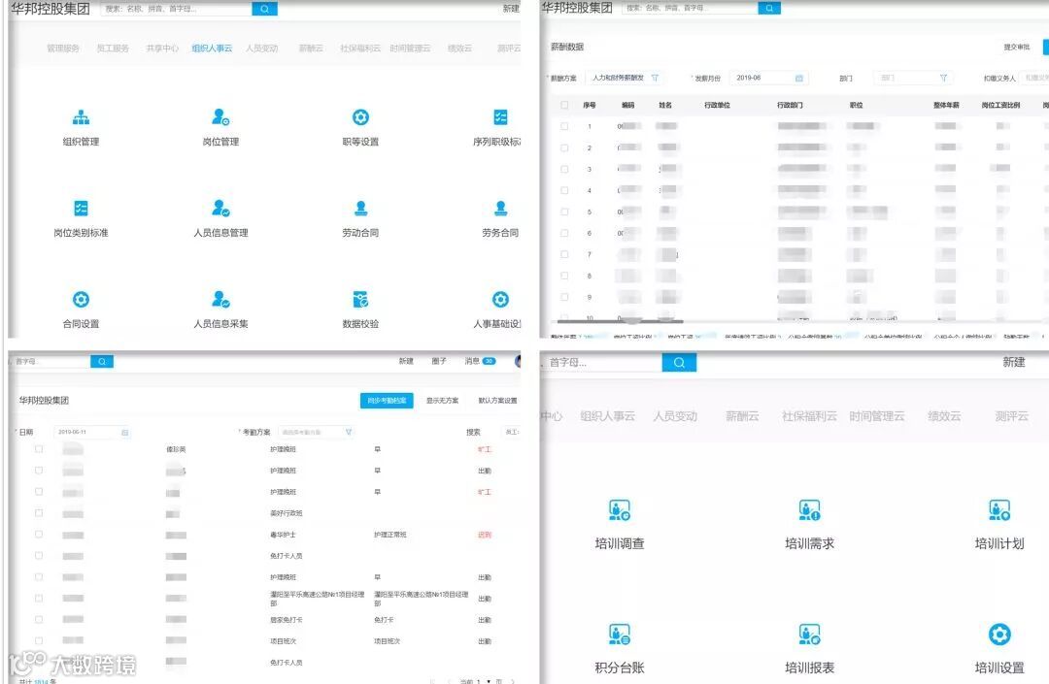The image size is (1049, 684).
Task: Open the 序列职级标准 checklist icon
Action: pyautogui.click(x=500, y=117)
